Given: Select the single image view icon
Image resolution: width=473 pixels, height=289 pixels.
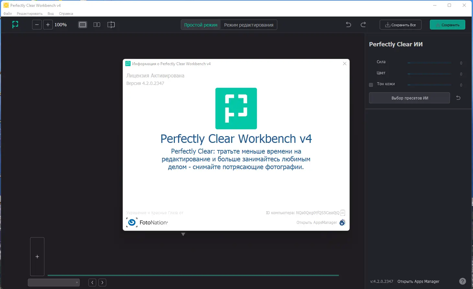Looking at the screenshot, I should [x=83, y=24].
